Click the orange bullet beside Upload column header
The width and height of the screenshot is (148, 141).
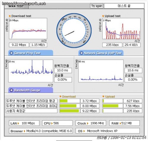[103, 96]
